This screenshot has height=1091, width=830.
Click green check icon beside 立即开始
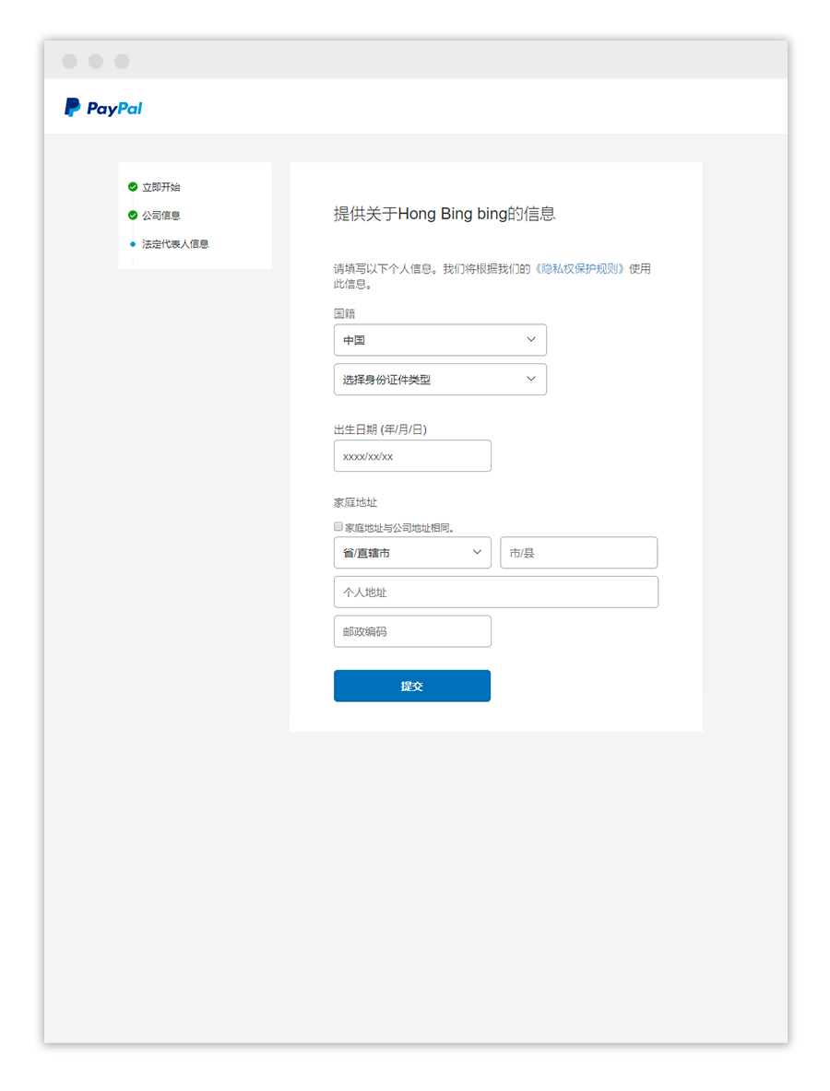[133, 187]
